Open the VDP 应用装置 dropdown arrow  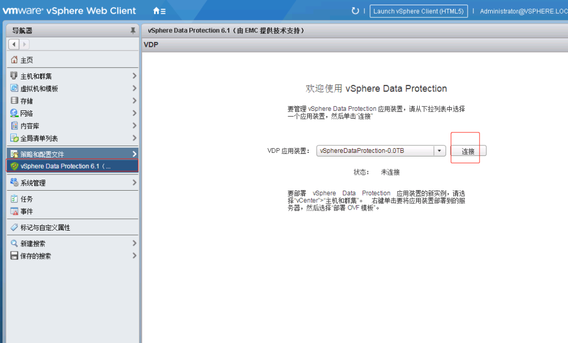click(439, 151)
